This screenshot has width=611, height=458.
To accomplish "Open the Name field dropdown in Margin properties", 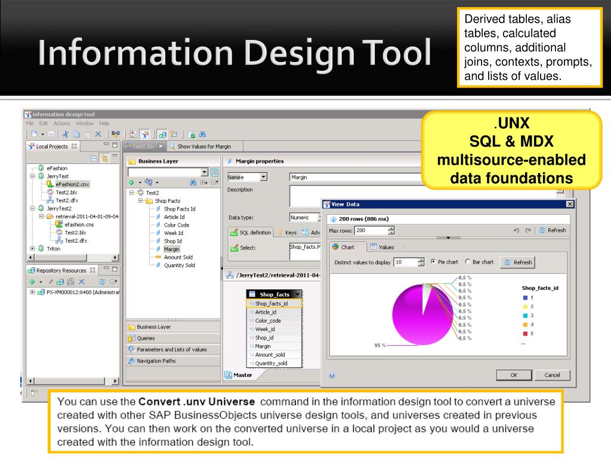I will [263, 177].
